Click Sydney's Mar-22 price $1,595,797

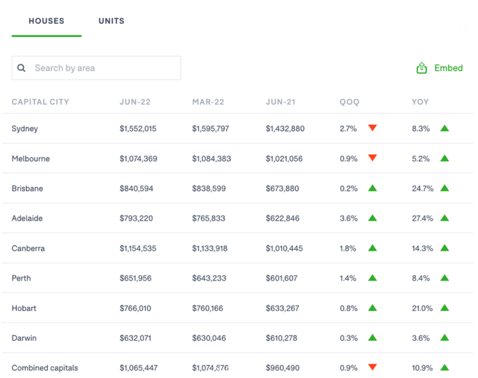(211, 129)
